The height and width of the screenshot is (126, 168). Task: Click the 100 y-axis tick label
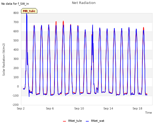tap(16, 77)
